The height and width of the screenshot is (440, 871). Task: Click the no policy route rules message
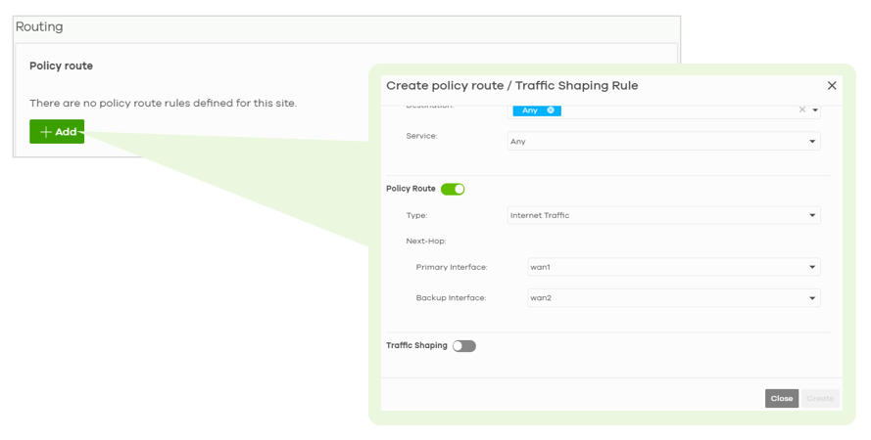click(x=163, y=103)
